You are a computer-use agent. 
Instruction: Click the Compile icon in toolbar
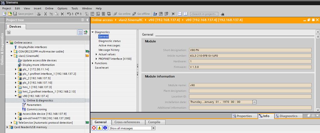[87, 14]
